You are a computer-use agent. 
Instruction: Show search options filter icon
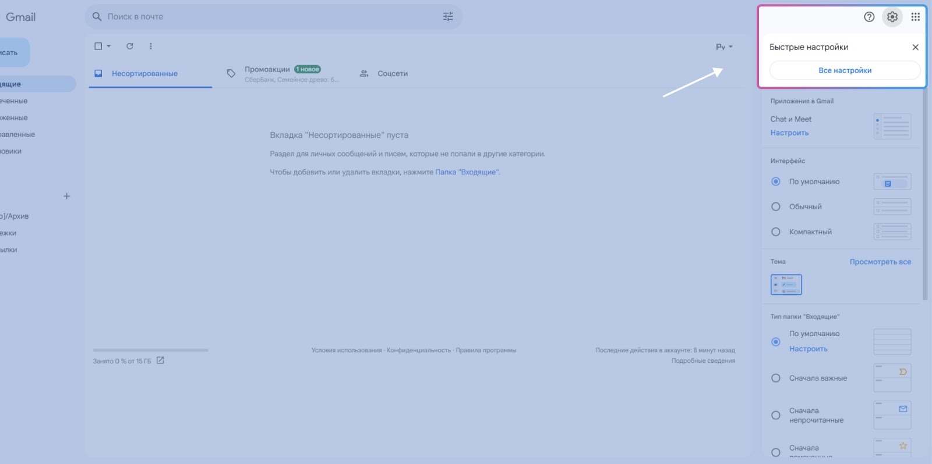[x=447, y=17]
